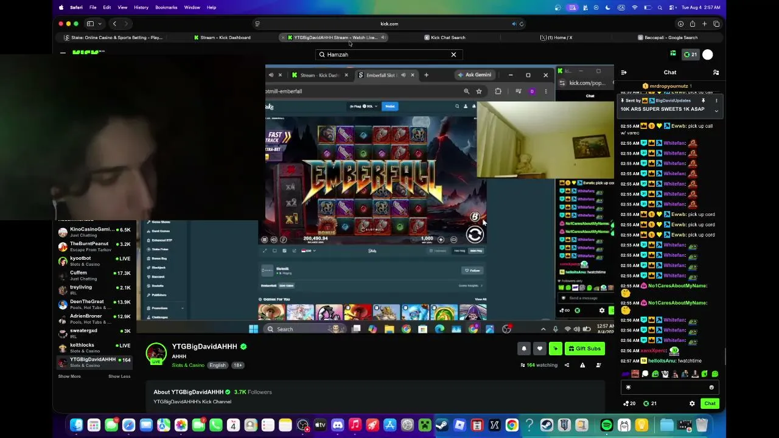Switch to Home / X tab
This screenshot has width=779, height=438.
click(x=556, y=38)
